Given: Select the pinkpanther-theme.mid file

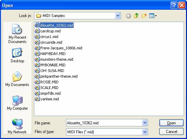Looking at the screenshot, I should click(x=56, y=76).
